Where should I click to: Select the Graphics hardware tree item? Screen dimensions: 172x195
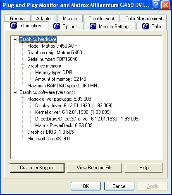[38, 39]
